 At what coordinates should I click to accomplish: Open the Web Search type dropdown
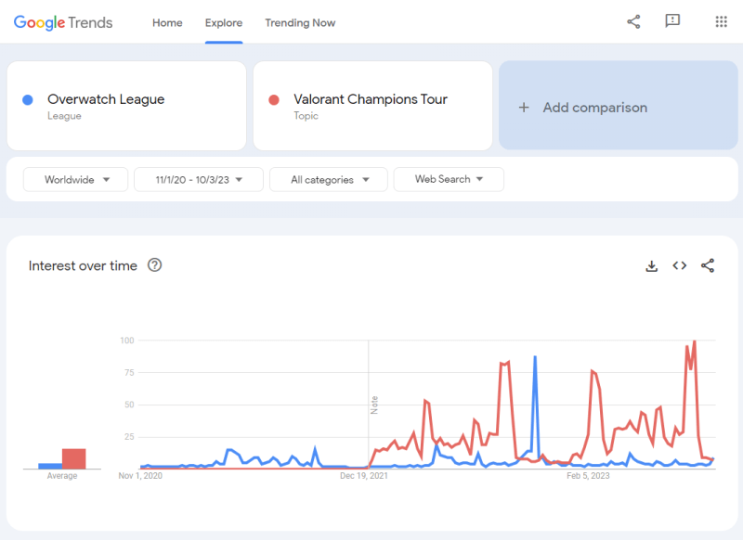tap(449, 179)
